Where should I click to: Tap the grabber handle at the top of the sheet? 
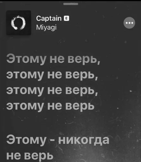(x=71, y=4)
